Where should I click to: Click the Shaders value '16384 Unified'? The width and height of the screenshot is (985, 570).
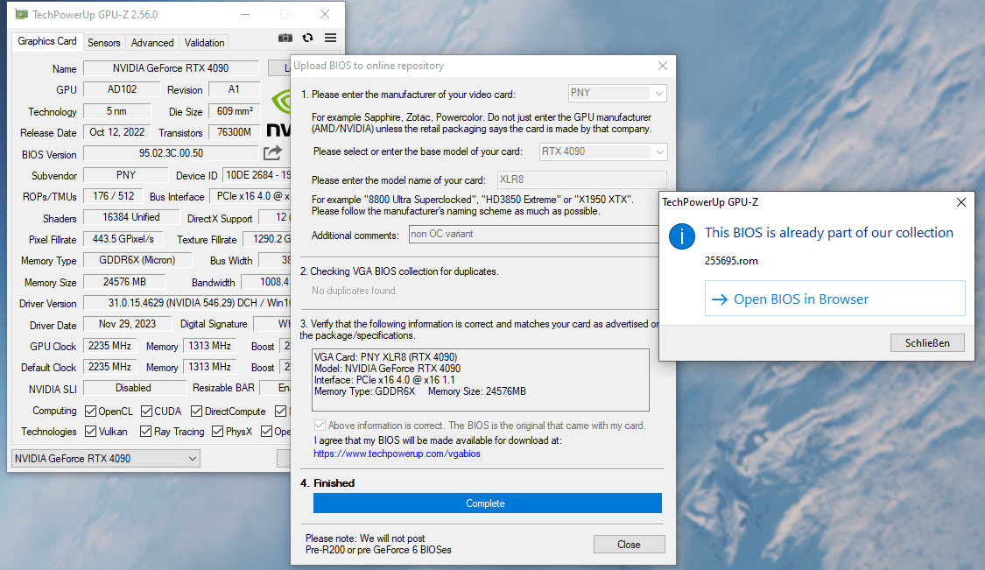point(131,217)
